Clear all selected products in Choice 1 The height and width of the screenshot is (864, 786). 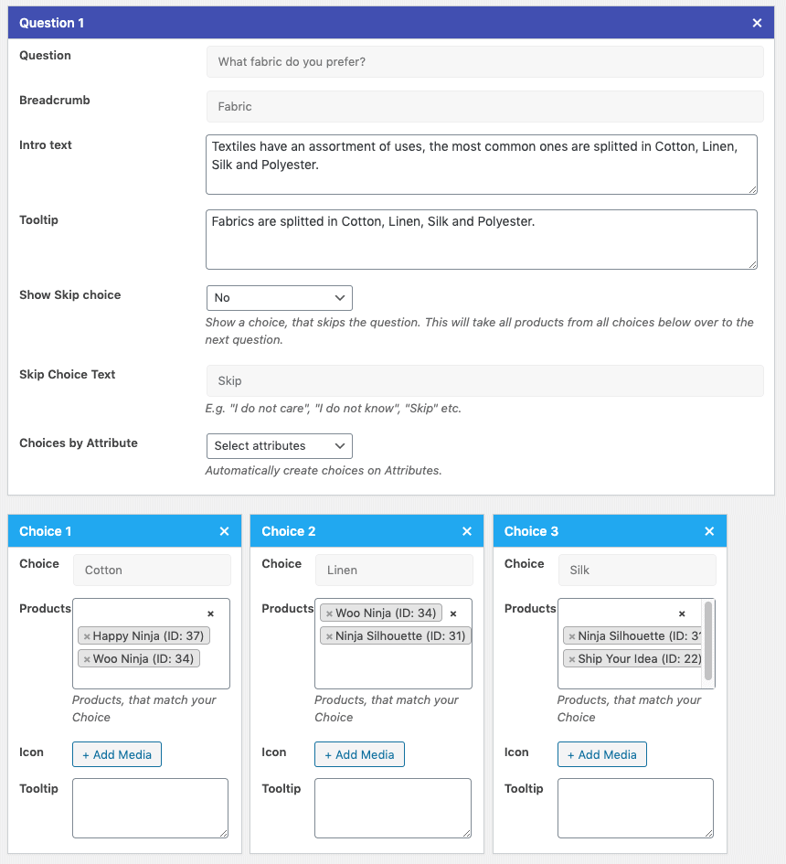click(x=210, y=613)
